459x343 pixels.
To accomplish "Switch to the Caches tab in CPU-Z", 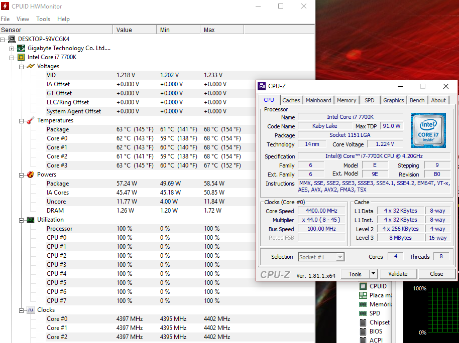I will pos(291,100).
